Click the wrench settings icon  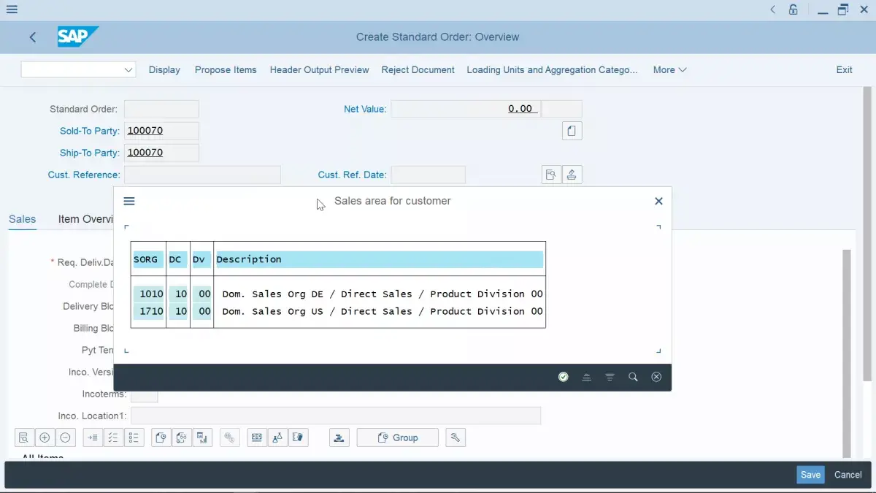[x=456, y=437]
